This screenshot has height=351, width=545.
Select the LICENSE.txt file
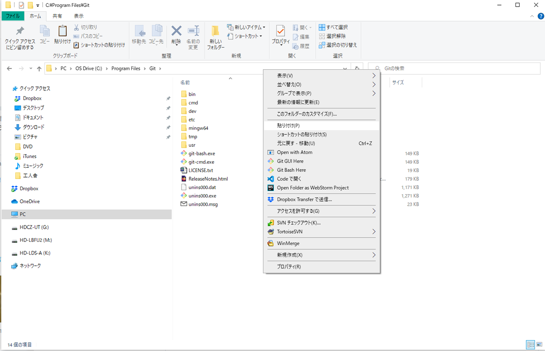point(197,170)
